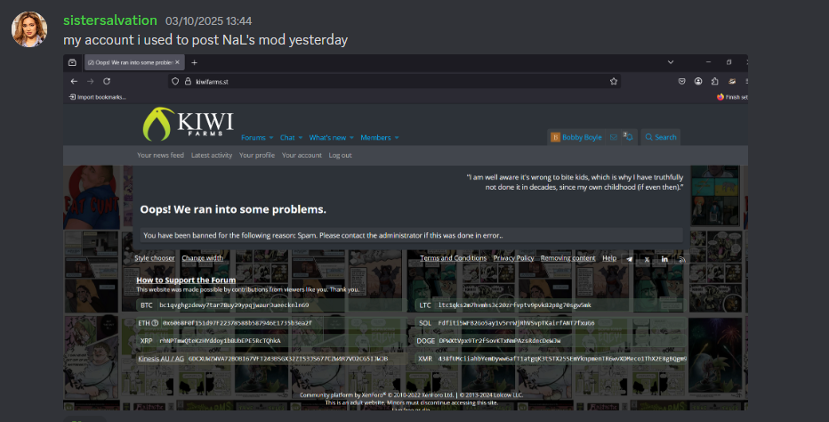Click the XRP wallet address
This screenshot has width=829, height=422.
(x=220, y=341)
